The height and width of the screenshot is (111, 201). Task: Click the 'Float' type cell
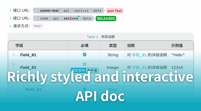(113, 90)
